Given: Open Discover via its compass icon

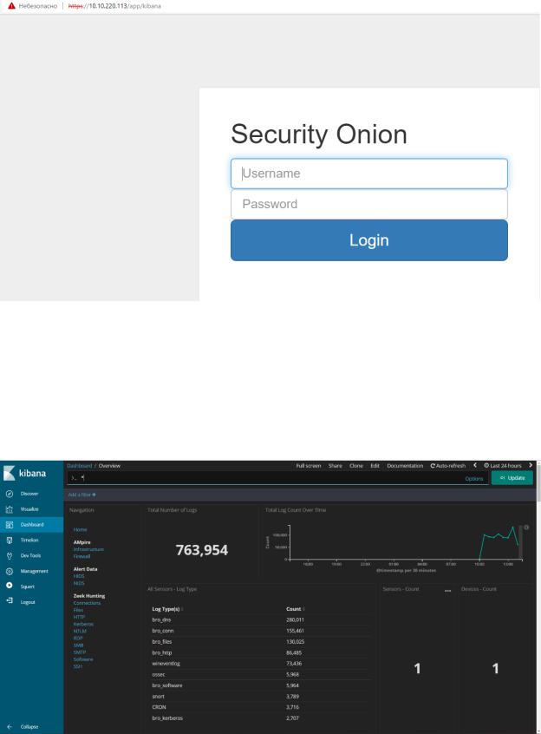Looking at the screenshot, I should click(x=9, y=494).
